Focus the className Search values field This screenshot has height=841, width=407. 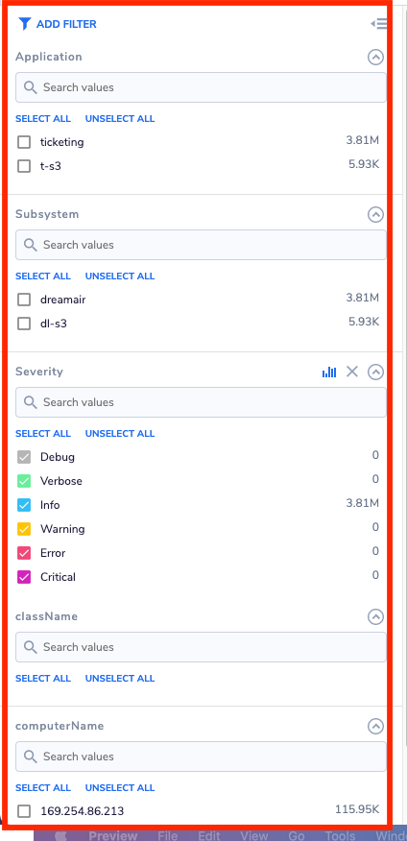point(201,647)
